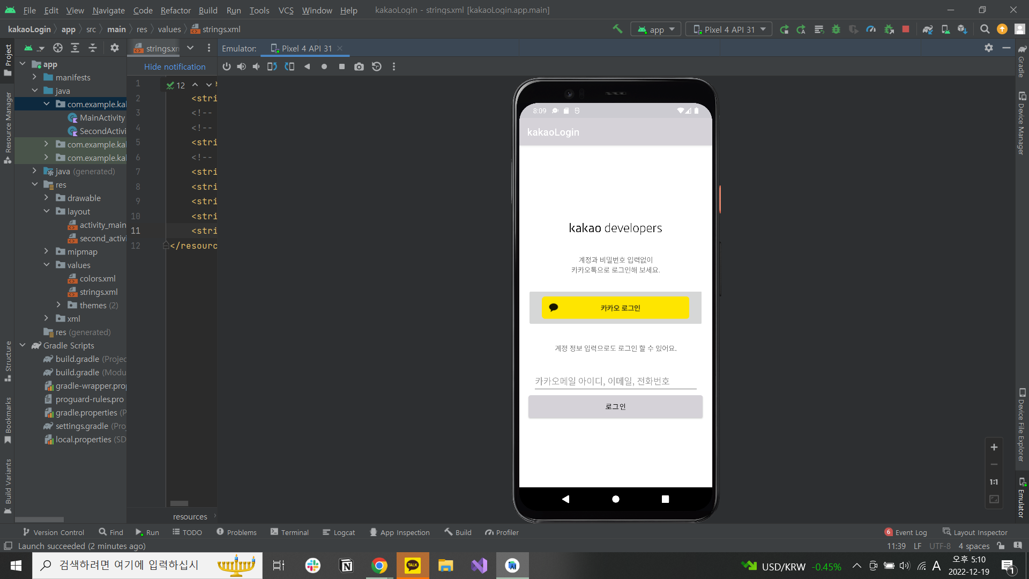Rotate emulator right icon

point(289,66)
